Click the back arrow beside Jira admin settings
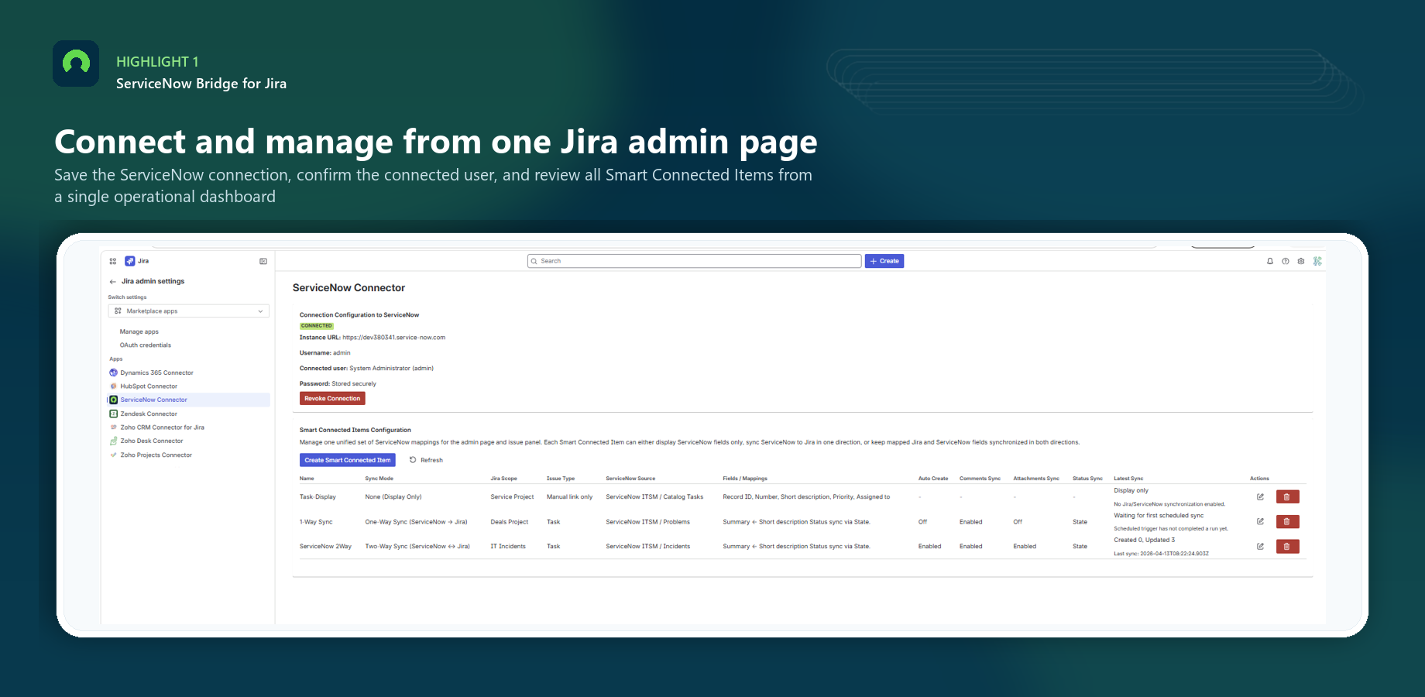1425x697 pixels. tap(113, 281)
